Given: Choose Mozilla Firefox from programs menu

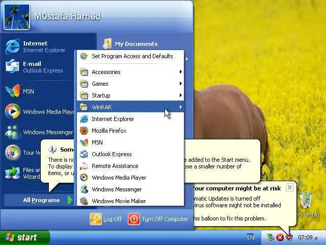Looking at the screenshot, I should (x=130, y=131).
